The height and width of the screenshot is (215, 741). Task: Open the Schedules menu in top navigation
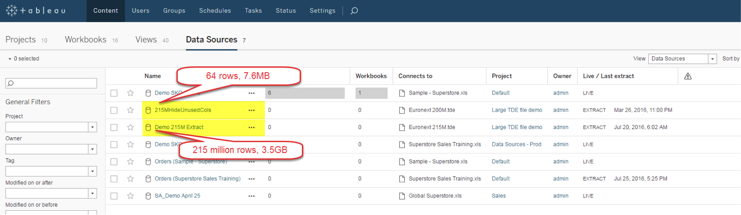coord(215,11)
